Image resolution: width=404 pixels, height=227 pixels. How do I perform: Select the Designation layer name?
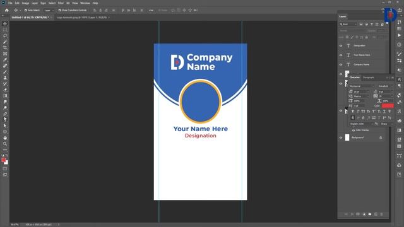coord(359,45)
